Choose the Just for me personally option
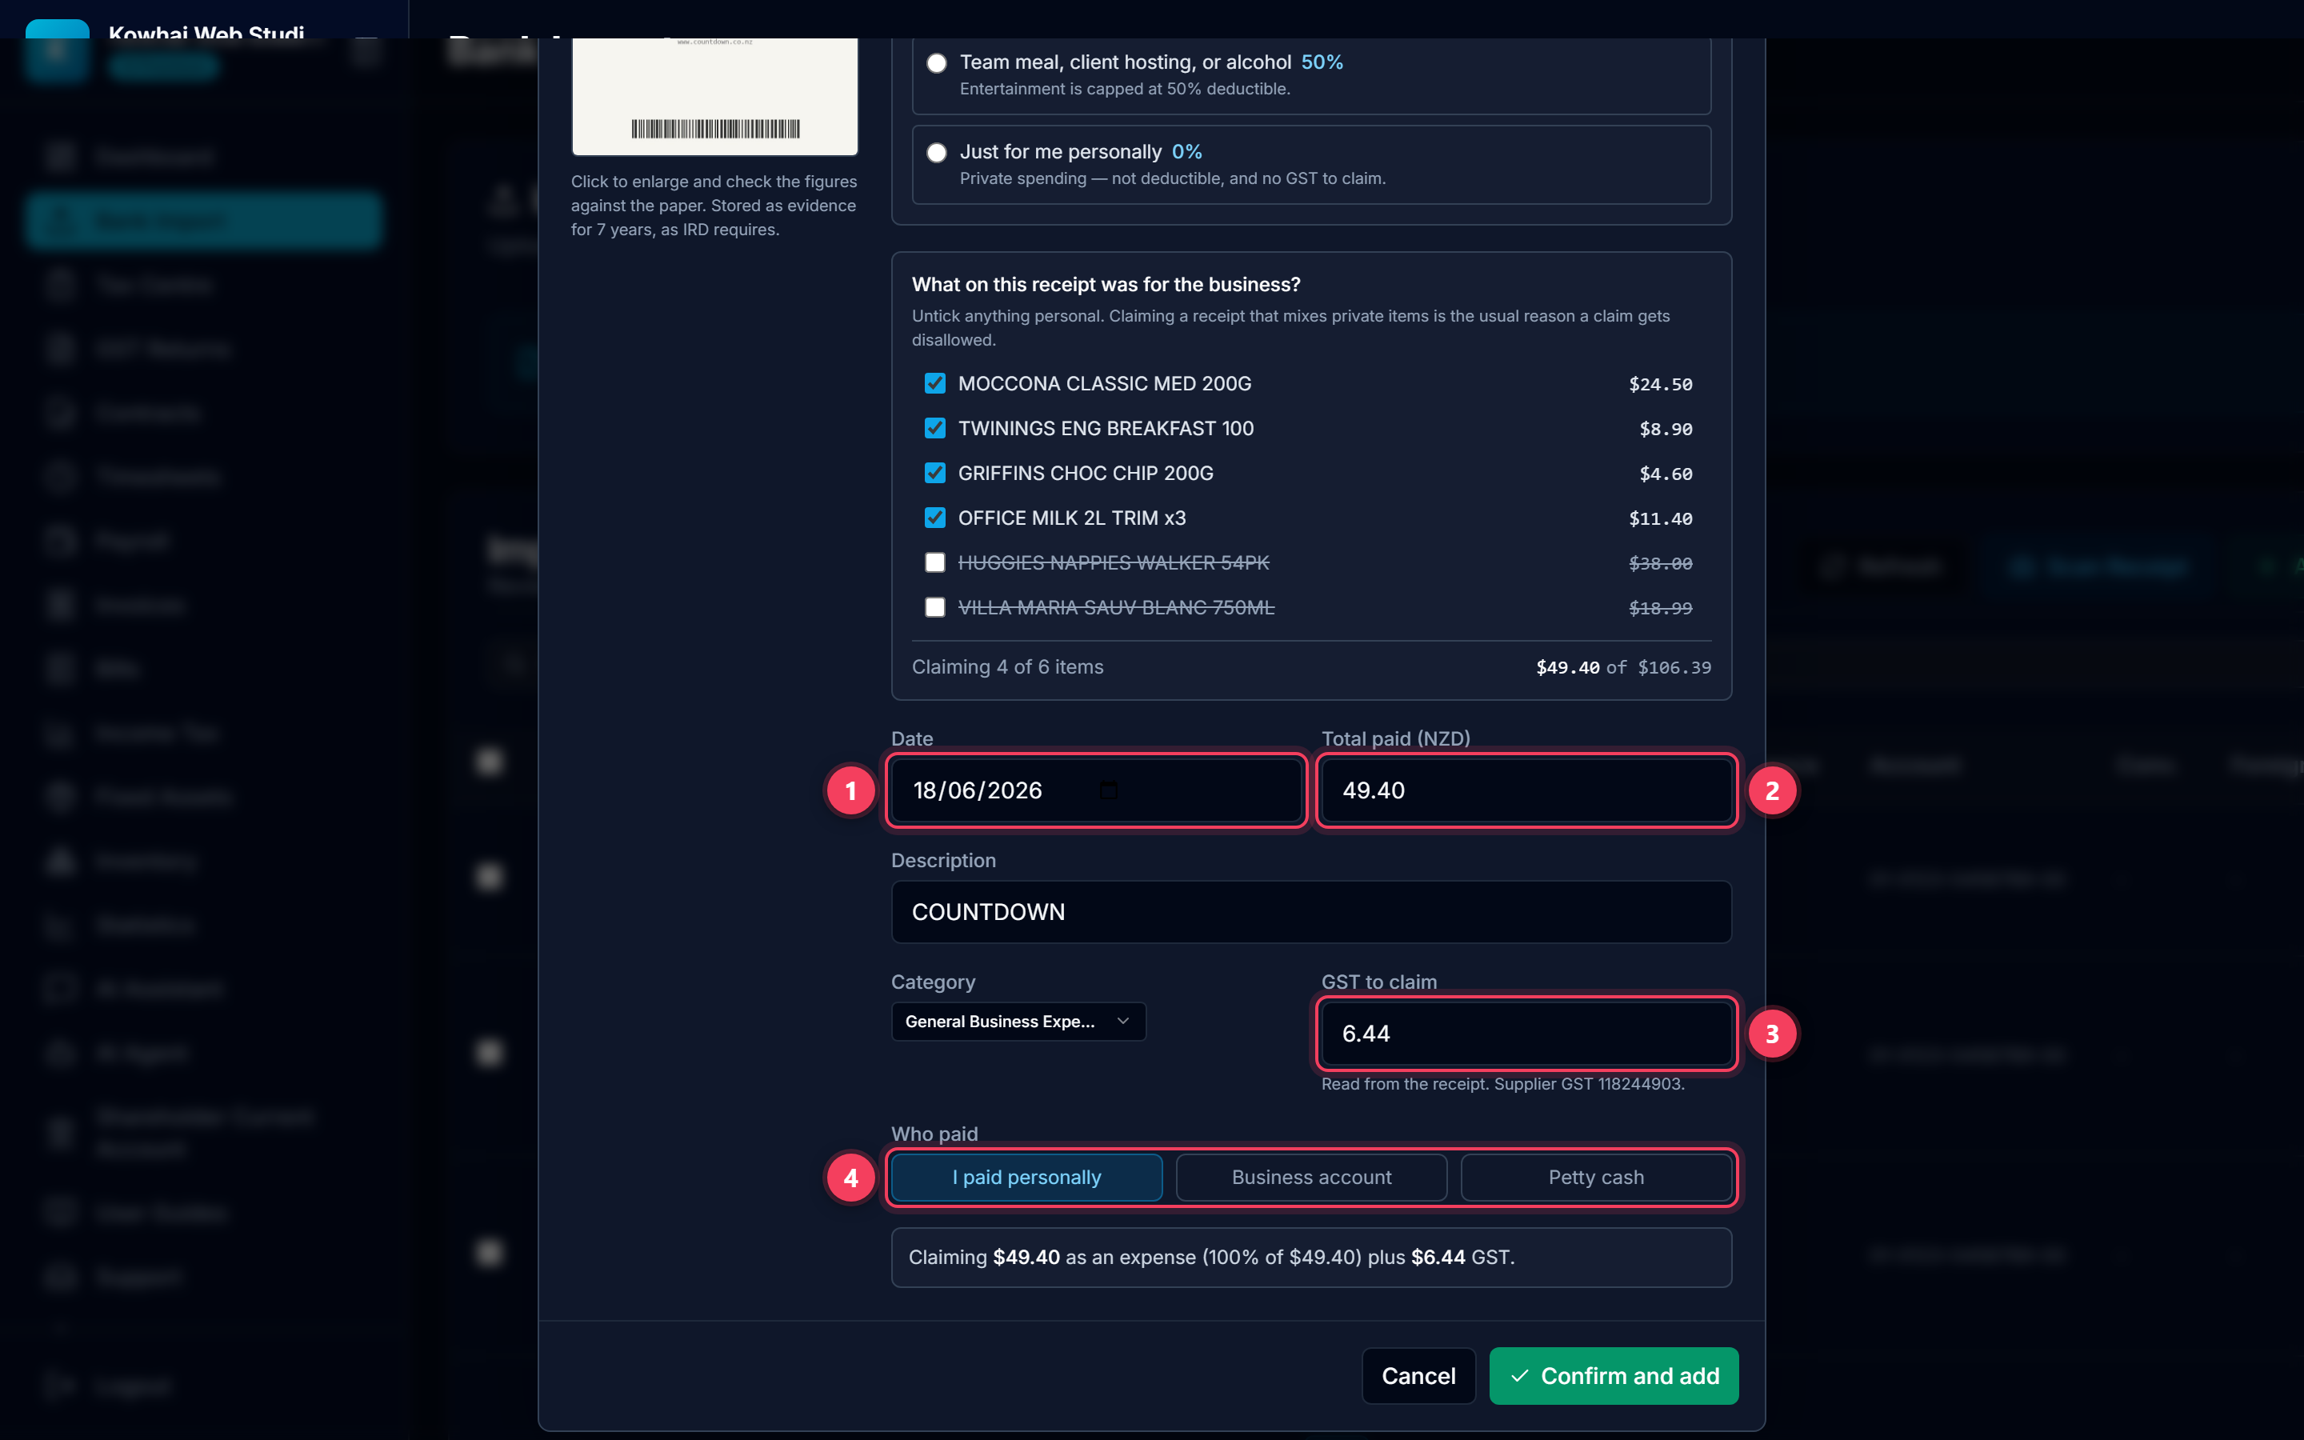The image size is (2304, 1440). point(937,152)
